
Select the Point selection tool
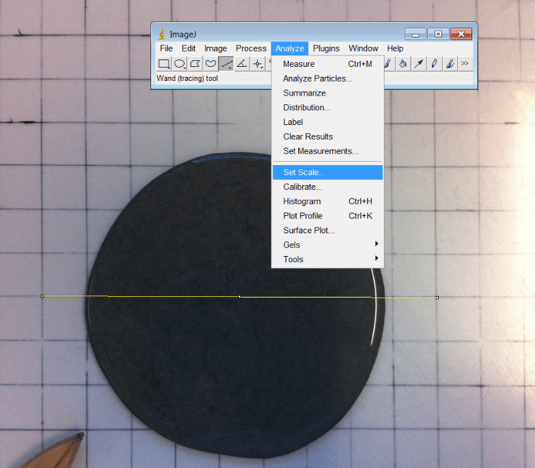tap(258, 64)
